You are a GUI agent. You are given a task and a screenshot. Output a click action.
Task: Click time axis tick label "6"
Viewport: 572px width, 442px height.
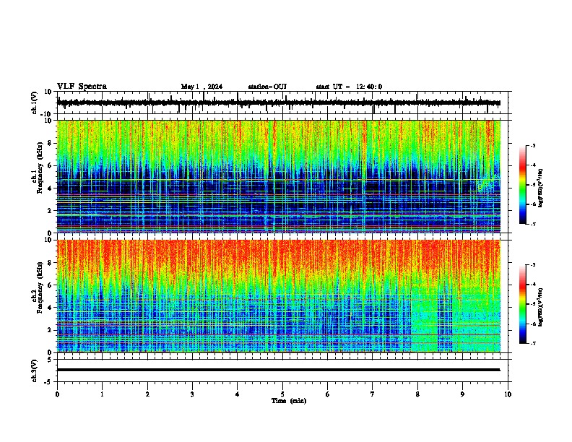(x=328, y=394)
